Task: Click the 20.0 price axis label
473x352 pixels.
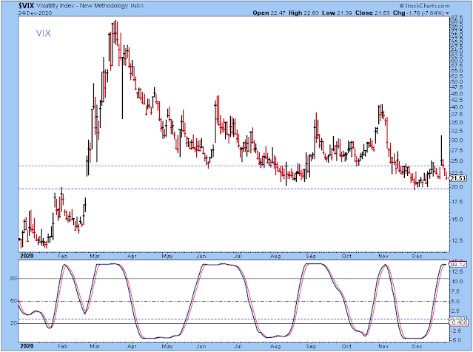Action: click(457, 187)
